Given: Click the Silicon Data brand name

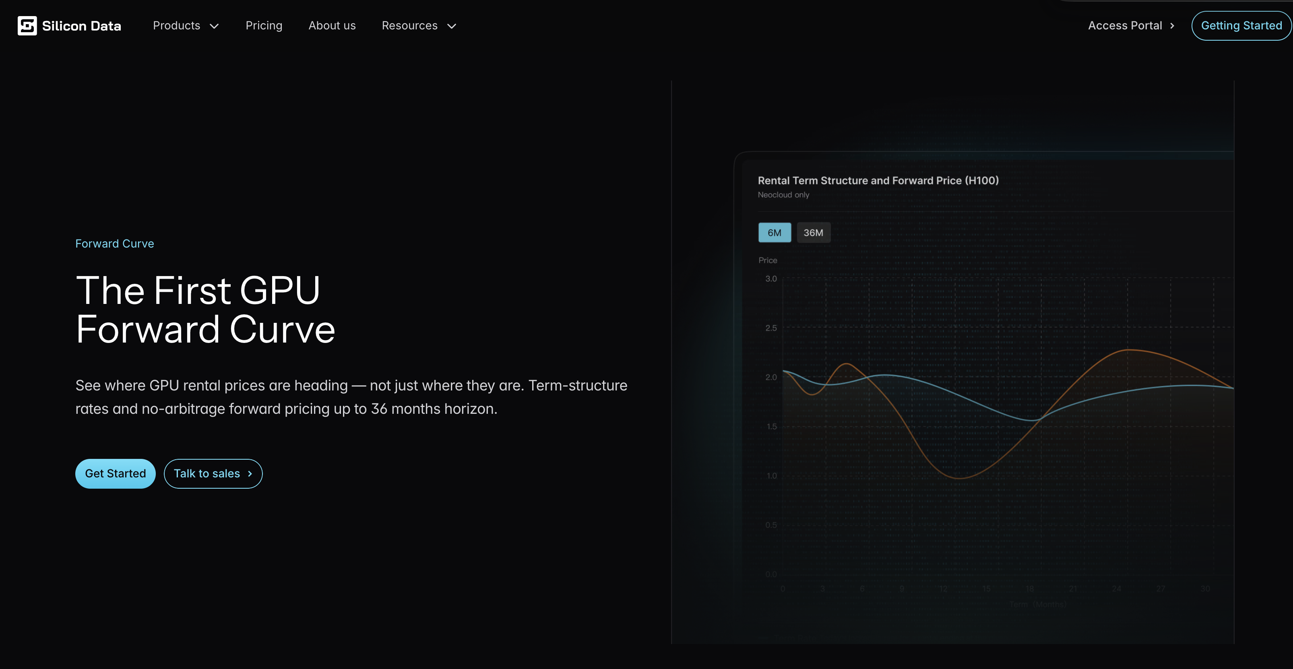Looking at the screenshot, I should [81, 26].
